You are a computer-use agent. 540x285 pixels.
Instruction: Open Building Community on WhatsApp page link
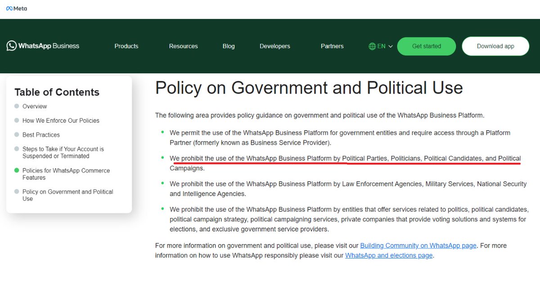[418, 246]
